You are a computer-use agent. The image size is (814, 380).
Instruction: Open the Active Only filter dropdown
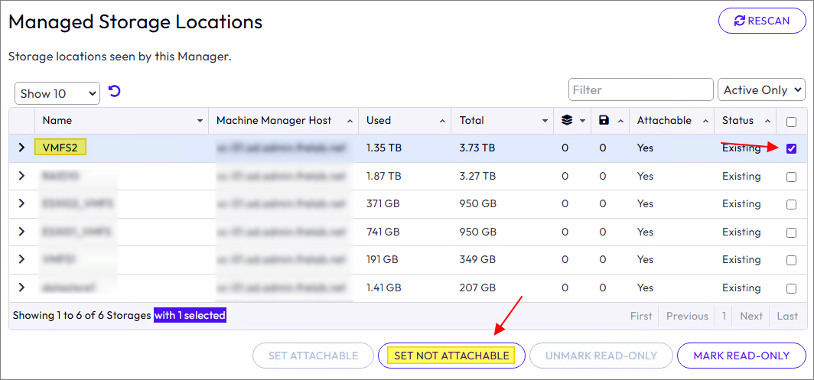coord(761,89)
